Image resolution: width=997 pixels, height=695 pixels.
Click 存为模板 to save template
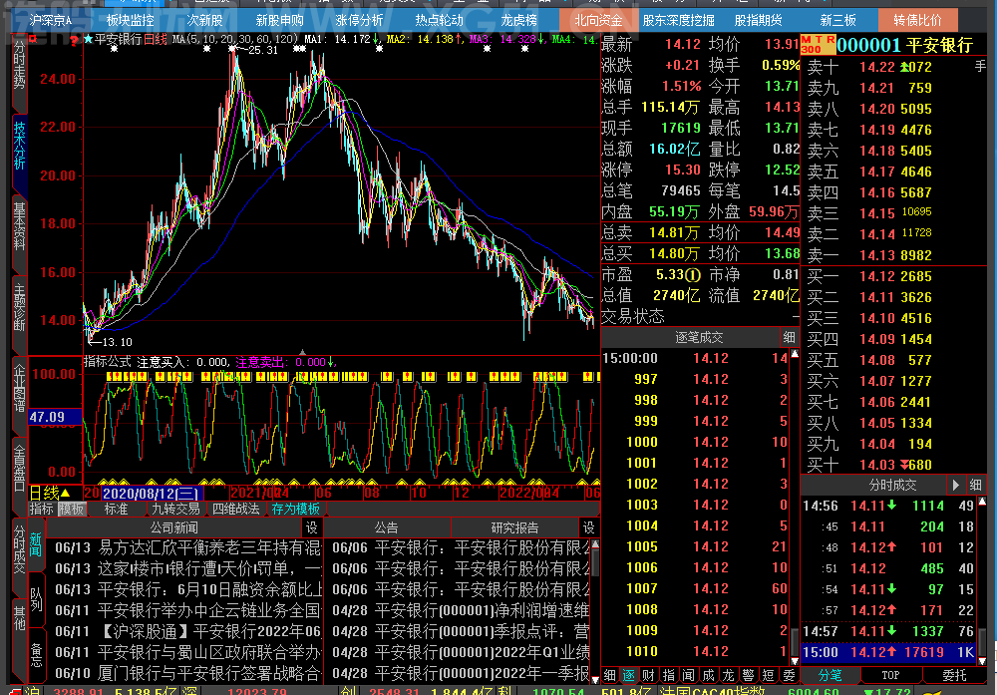296,509
